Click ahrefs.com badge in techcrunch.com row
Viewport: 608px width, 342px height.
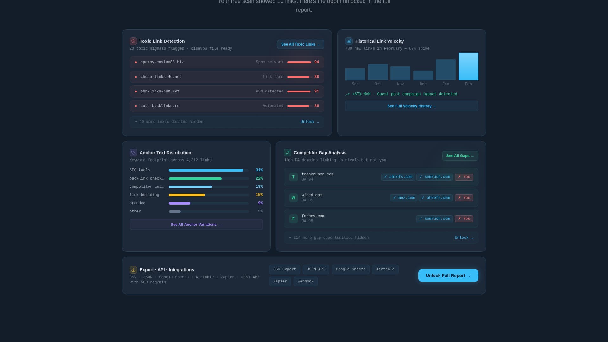[x=398, y=177]
